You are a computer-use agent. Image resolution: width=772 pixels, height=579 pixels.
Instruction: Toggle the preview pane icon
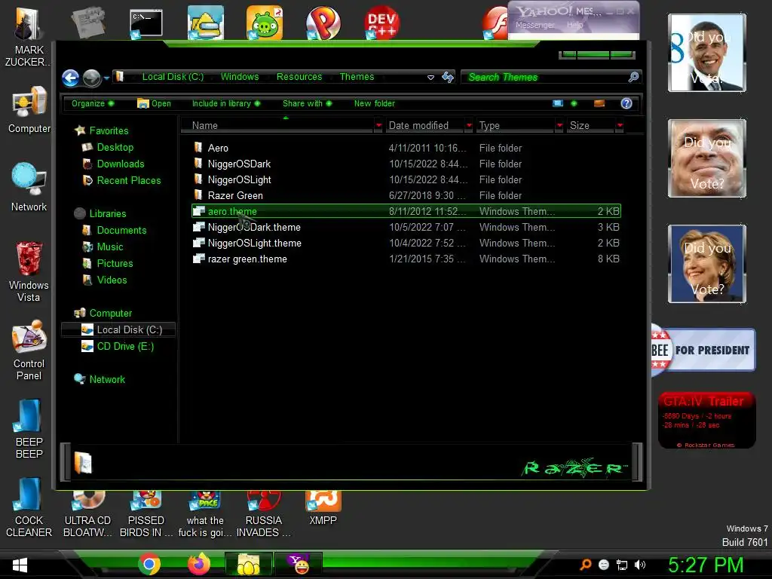(x=599, y=103)
